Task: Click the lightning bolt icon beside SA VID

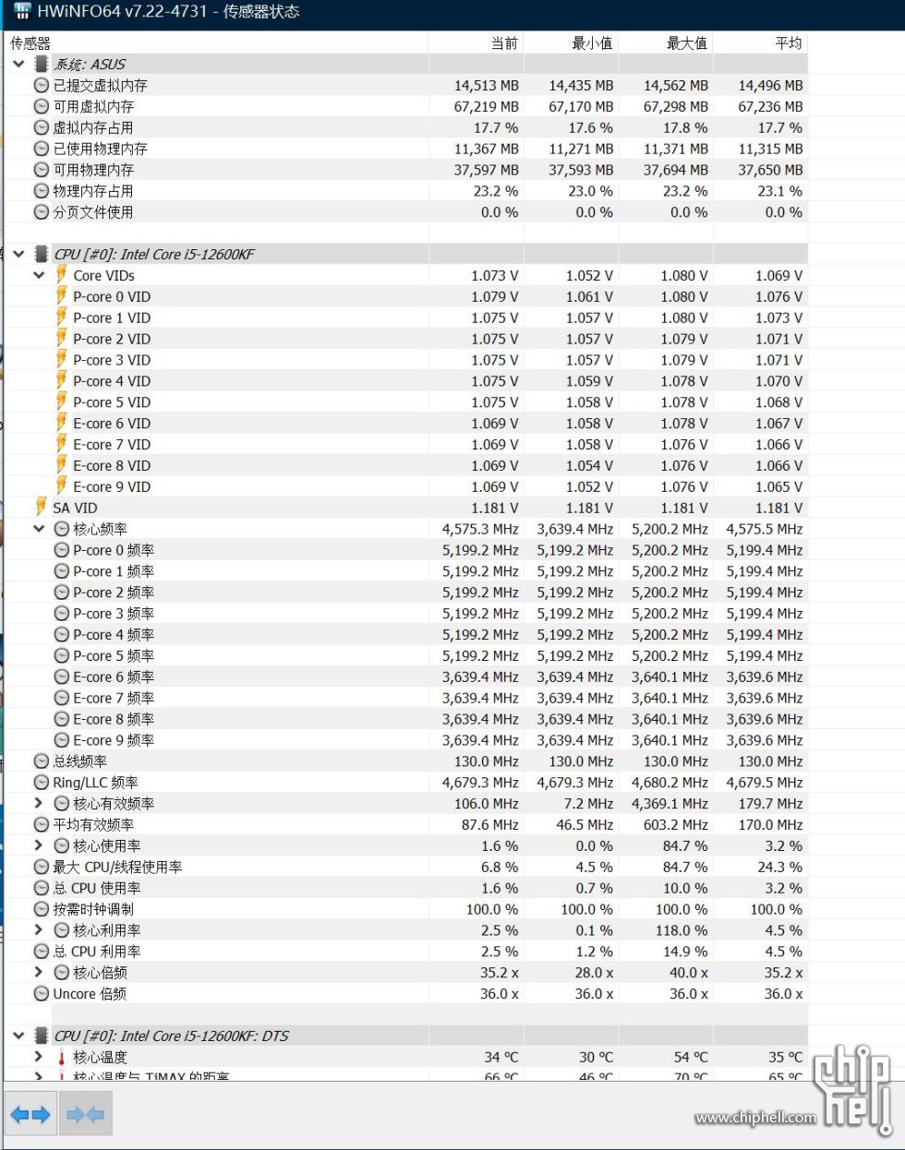Action: (x=41, y=507)
